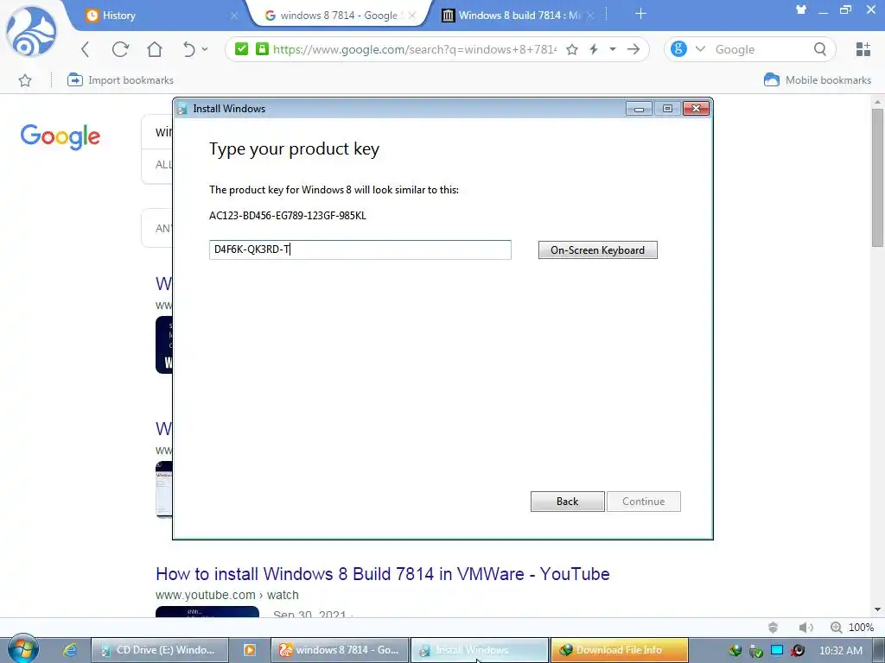885x663 pixels.
Task: Click Install Windows taskbar button
Action: click(x=480, y=650)
